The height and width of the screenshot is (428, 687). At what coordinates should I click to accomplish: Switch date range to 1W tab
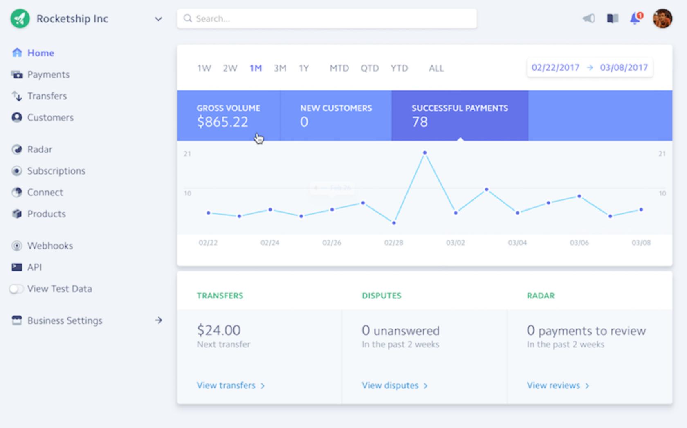click(x=204, y=68)
